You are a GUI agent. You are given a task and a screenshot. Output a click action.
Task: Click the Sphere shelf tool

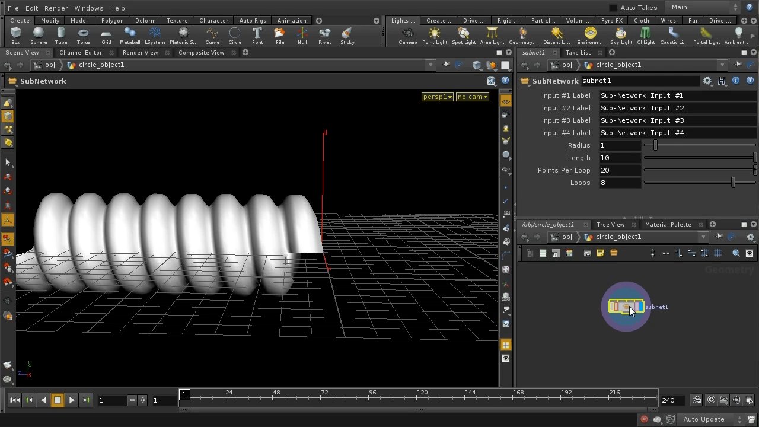point(39,36)
